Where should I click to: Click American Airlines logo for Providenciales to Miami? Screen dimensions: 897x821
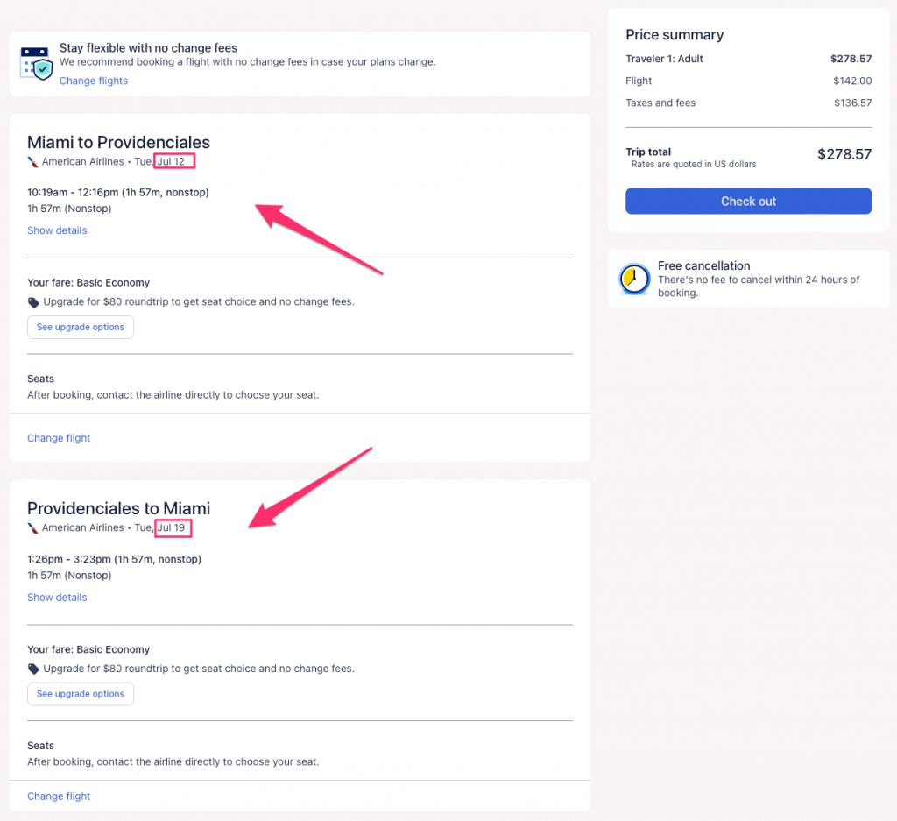(x=33, y=528)
